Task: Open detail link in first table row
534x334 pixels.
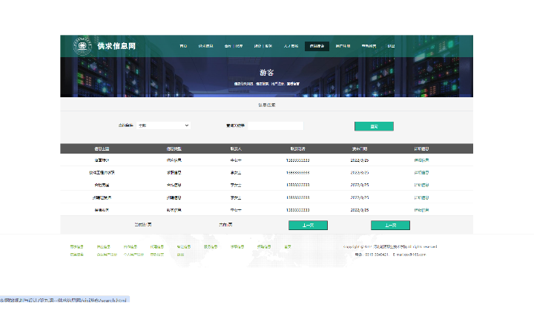Action: coord(421,160)
